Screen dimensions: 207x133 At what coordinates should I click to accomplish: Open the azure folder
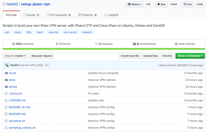tap(12, 73)
